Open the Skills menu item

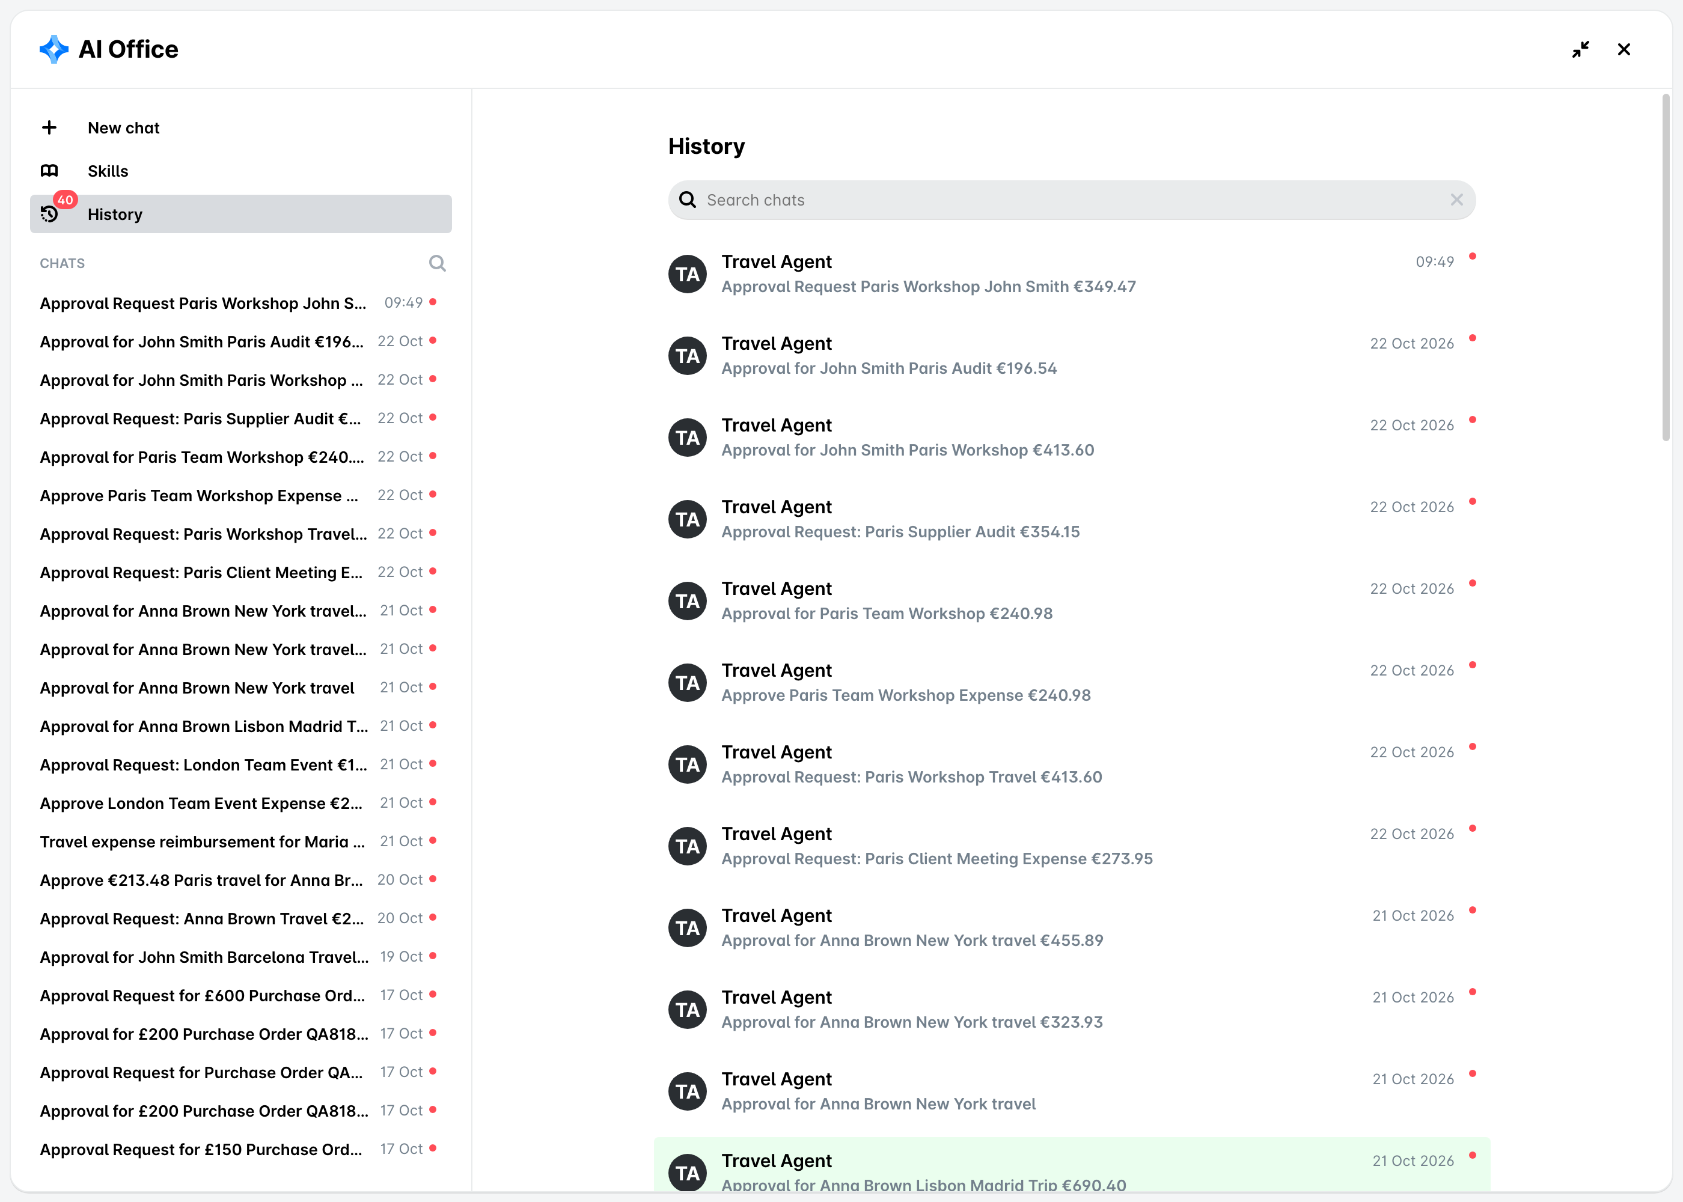[x=241, y=171]
